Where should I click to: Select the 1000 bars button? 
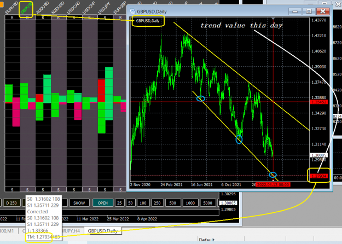click(190, 203)
